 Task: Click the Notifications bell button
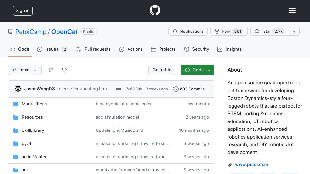click(188, 31)
